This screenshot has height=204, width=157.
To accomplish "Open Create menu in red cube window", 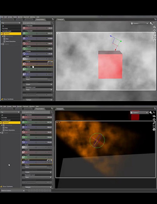I will pyautogui.click(x=10, y=17).
